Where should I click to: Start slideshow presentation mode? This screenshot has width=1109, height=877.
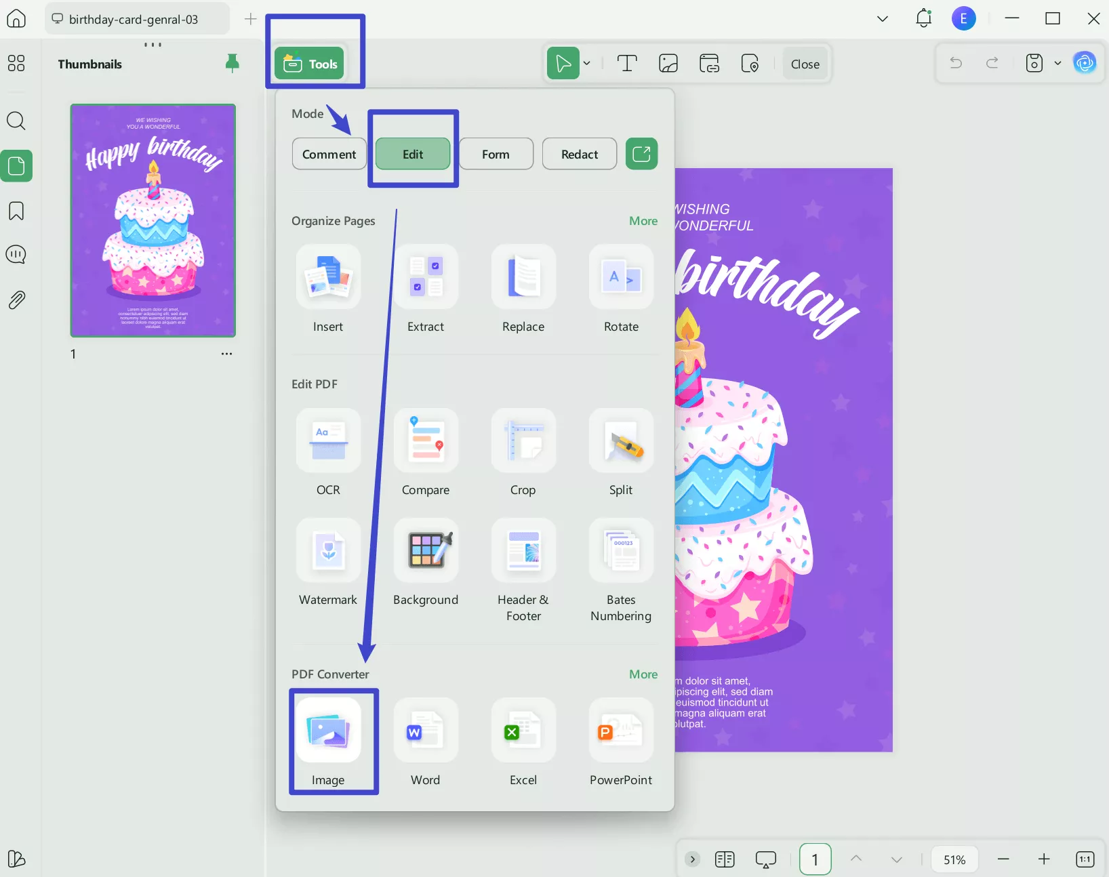pos(765,859)
